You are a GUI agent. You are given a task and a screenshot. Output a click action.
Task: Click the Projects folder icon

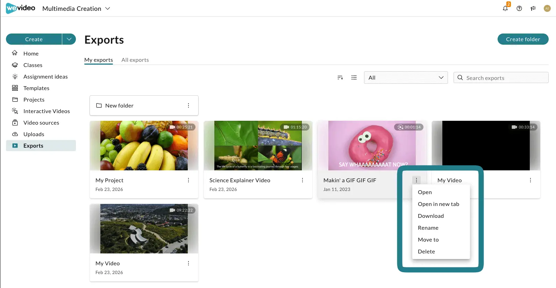tap(15, 99)
